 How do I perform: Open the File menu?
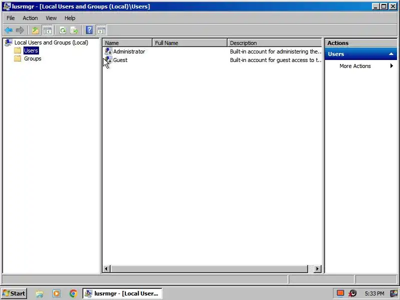click(10, 18)
